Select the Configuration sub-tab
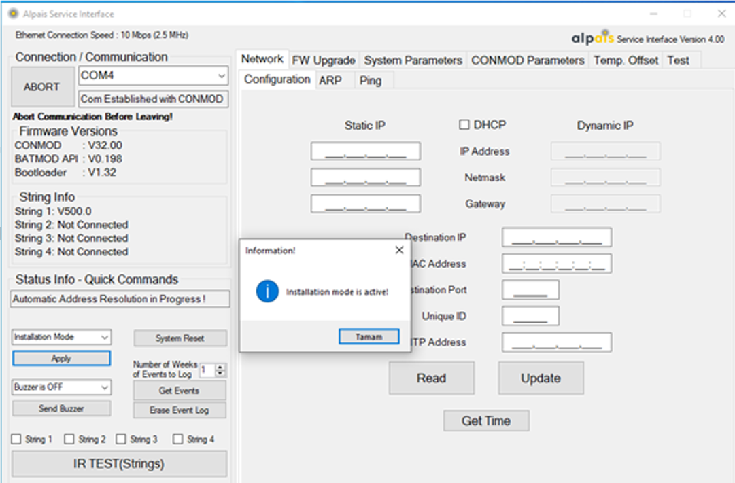This screenshot has width=735, height=483. coord(277,79)
